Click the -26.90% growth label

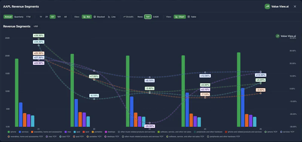[x=149, y=126]
